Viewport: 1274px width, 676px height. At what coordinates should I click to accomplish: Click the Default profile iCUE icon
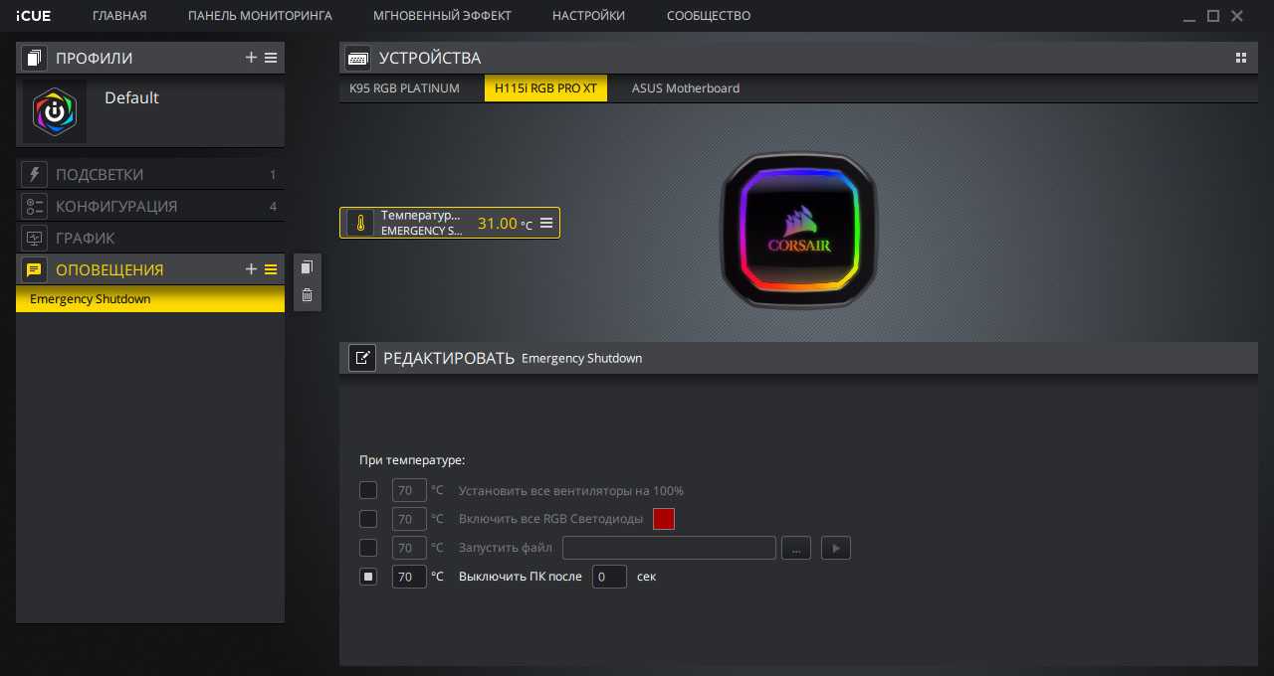pyautogui.click(x=55, y=112)
